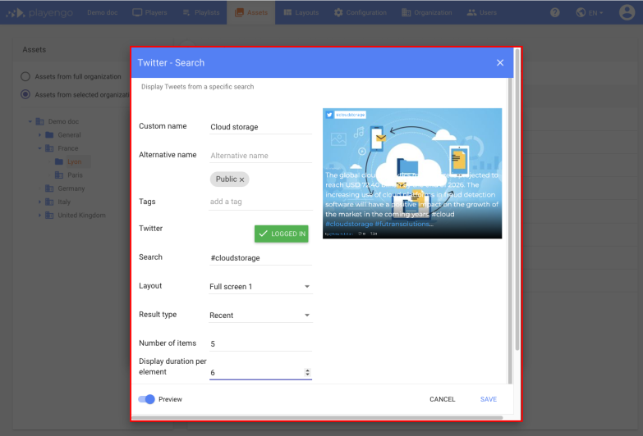Select Germany in the tree

pos(71,188)
